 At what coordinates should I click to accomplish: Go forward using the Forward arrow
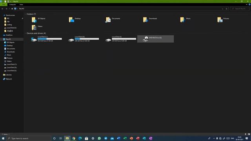coord(6,9)
